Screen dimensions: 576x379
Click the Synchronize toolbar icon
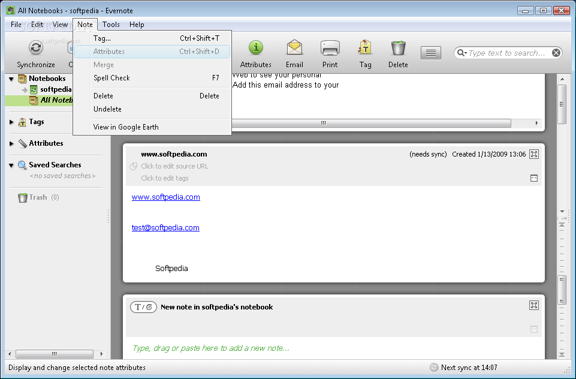[35, 48]
